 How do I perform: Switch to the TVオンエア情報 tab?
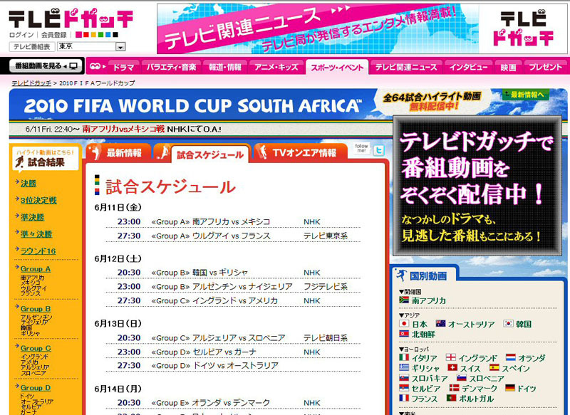300,152
